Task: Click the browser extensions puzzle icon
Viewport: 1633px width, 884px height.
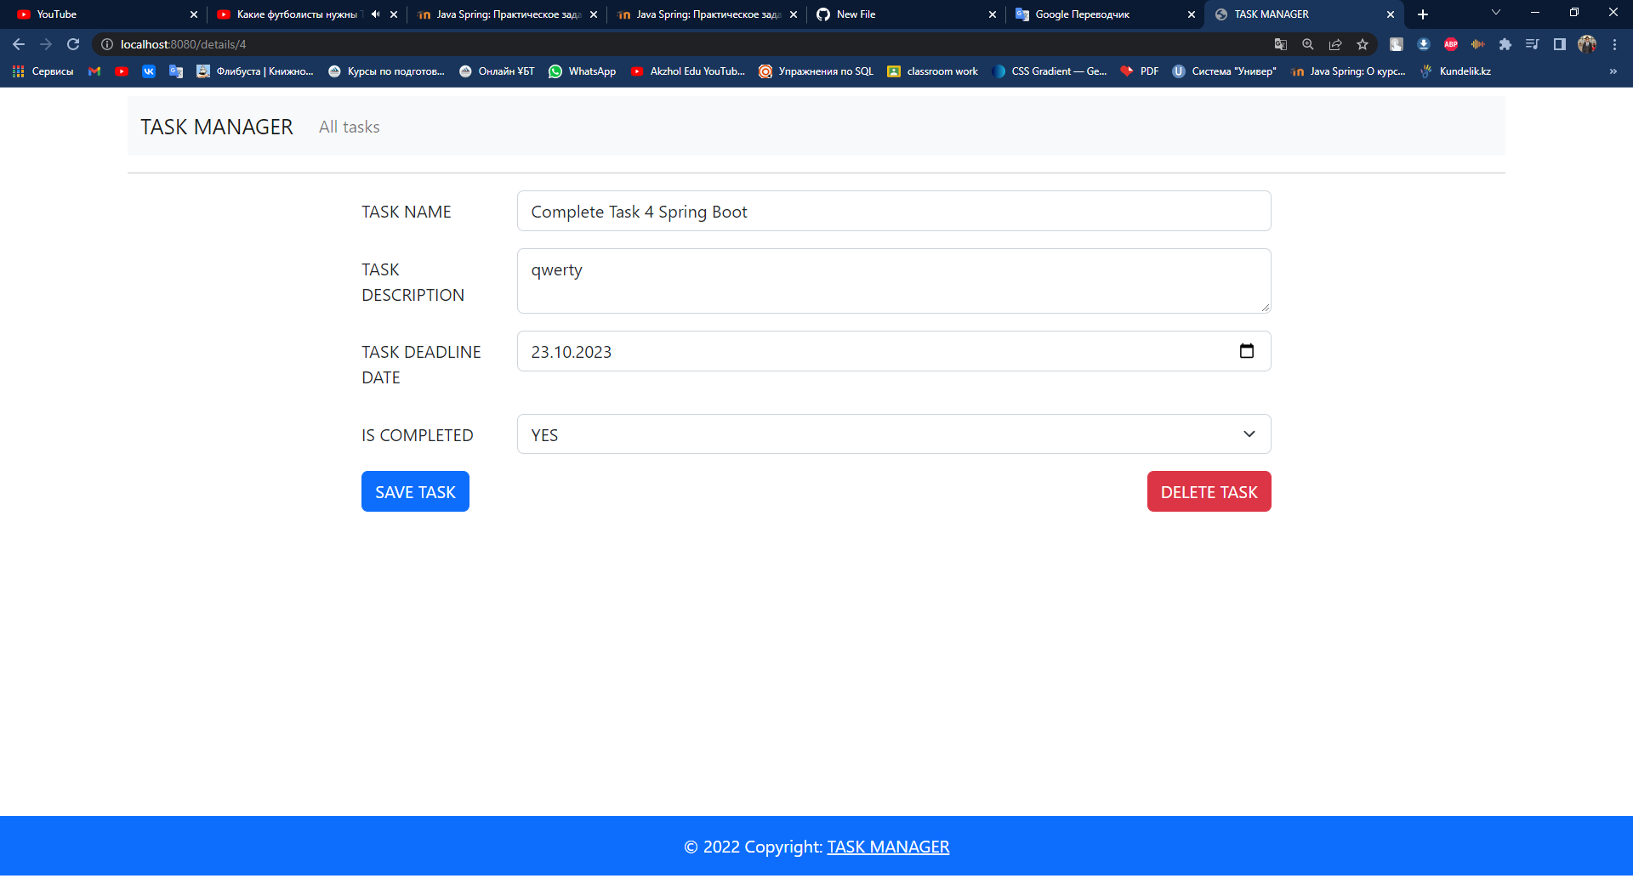Action: 1505,44
